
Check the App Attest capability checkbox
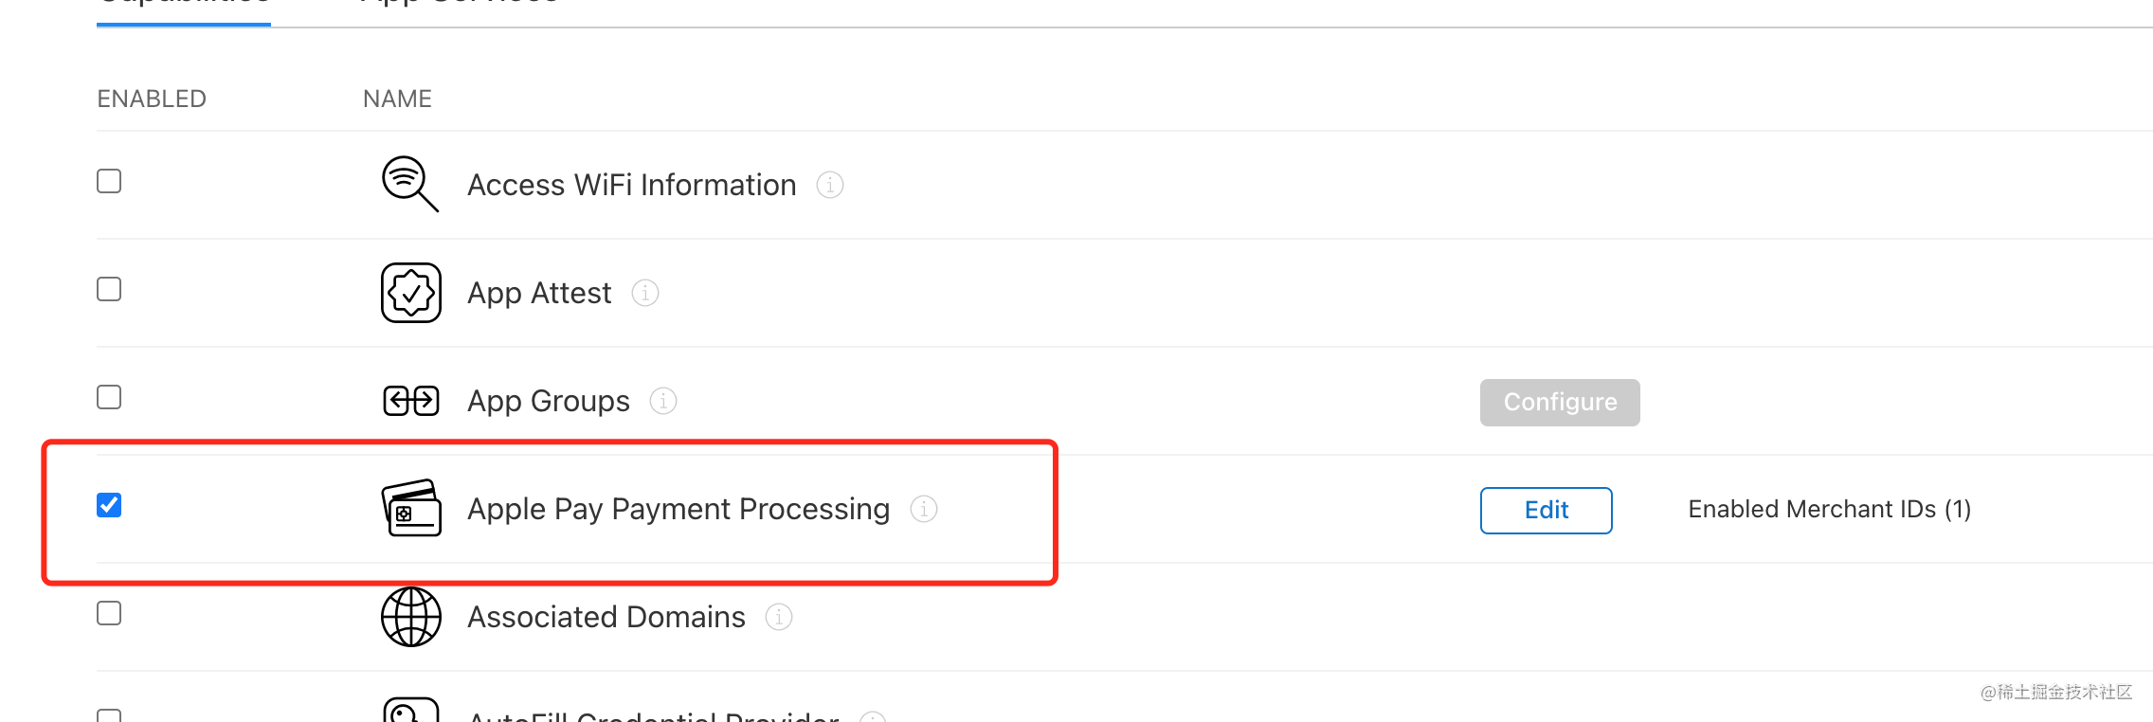(109, 289)
